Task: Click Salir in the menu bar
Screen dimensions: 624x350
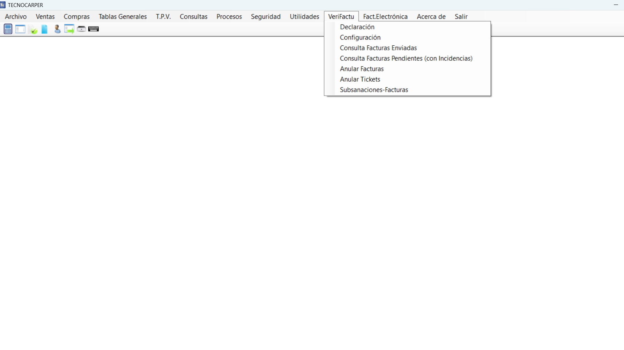Action: [x=461, y=16]
